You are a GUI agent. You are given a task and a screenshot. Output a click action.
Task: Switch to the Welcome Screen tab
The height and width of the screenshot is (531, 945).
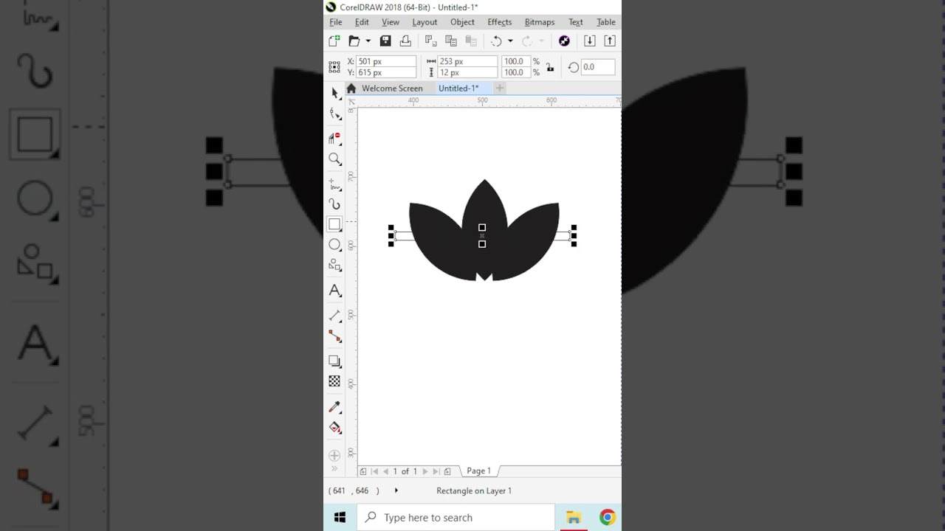click(392, 88)
